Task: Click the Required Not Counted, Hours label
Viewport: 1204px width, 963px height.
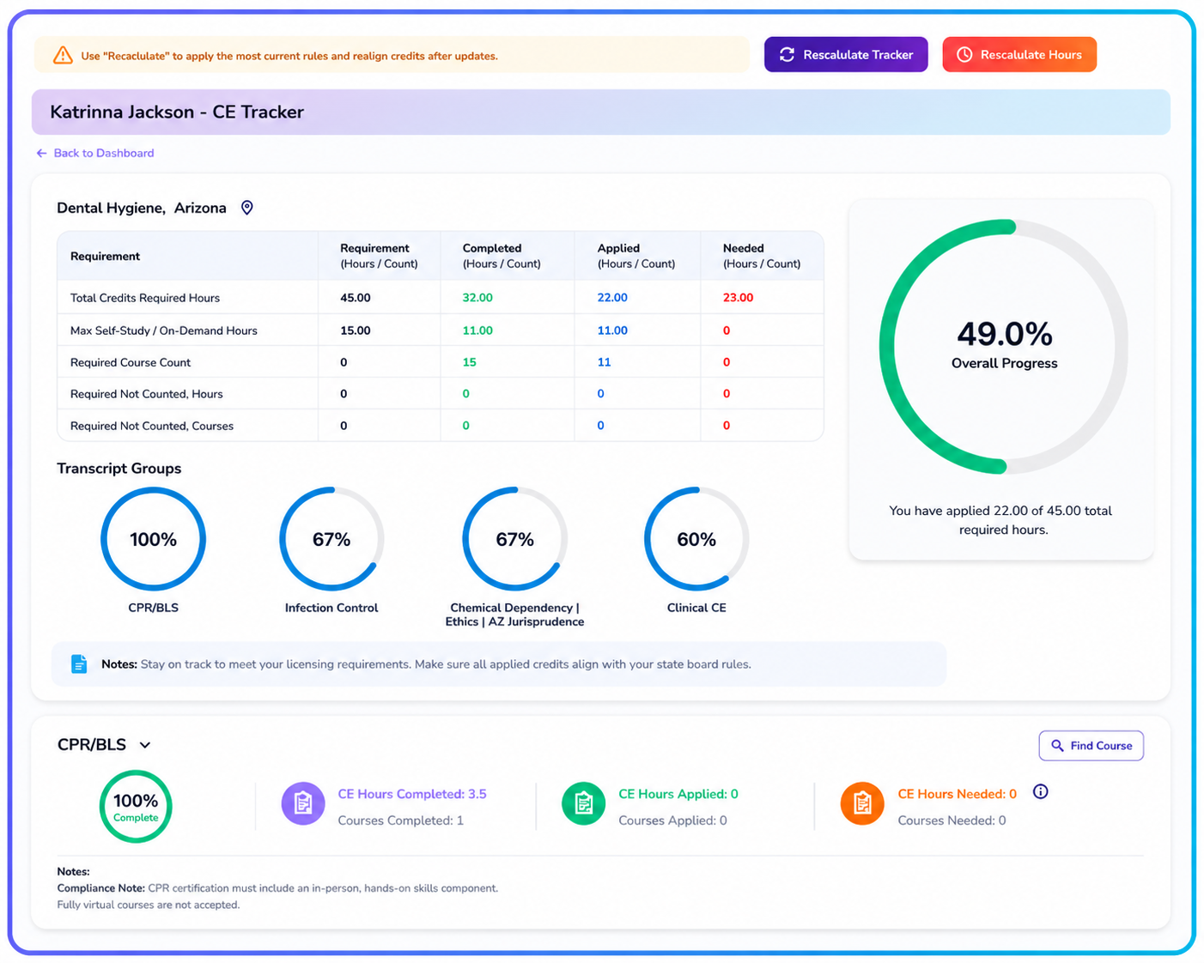Action: point(147,394)
